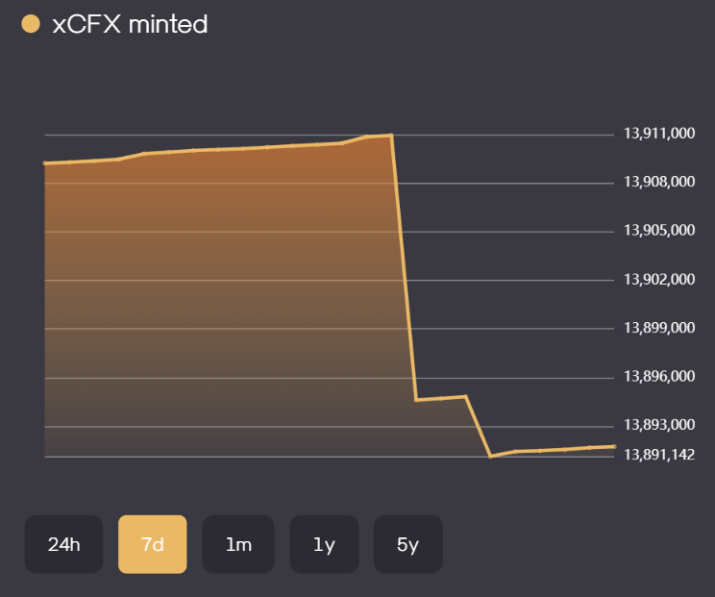This screenshot has height=597, width=715.
Task: Click the 13,893,000 y-axis value
Action: click(659, 425)
